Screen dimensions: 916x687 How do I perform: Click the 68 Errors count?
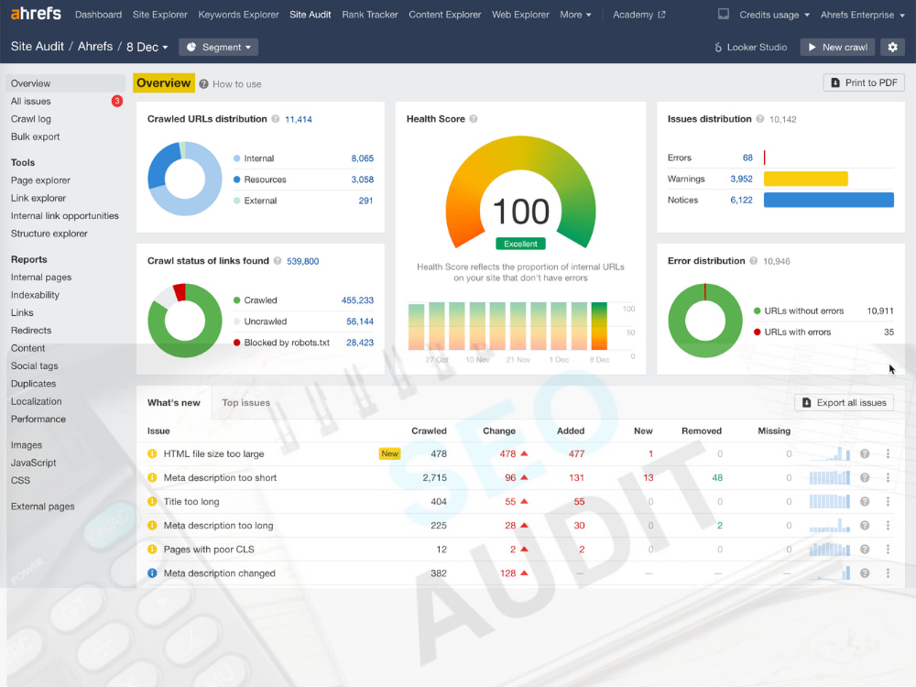[747, 158]
